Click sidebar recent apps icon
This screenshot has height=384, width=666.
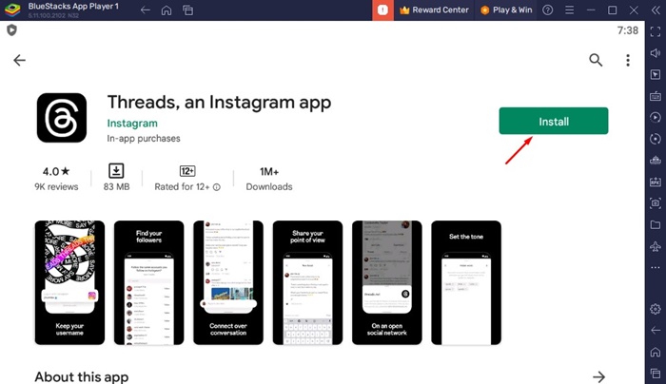(656, 374)
